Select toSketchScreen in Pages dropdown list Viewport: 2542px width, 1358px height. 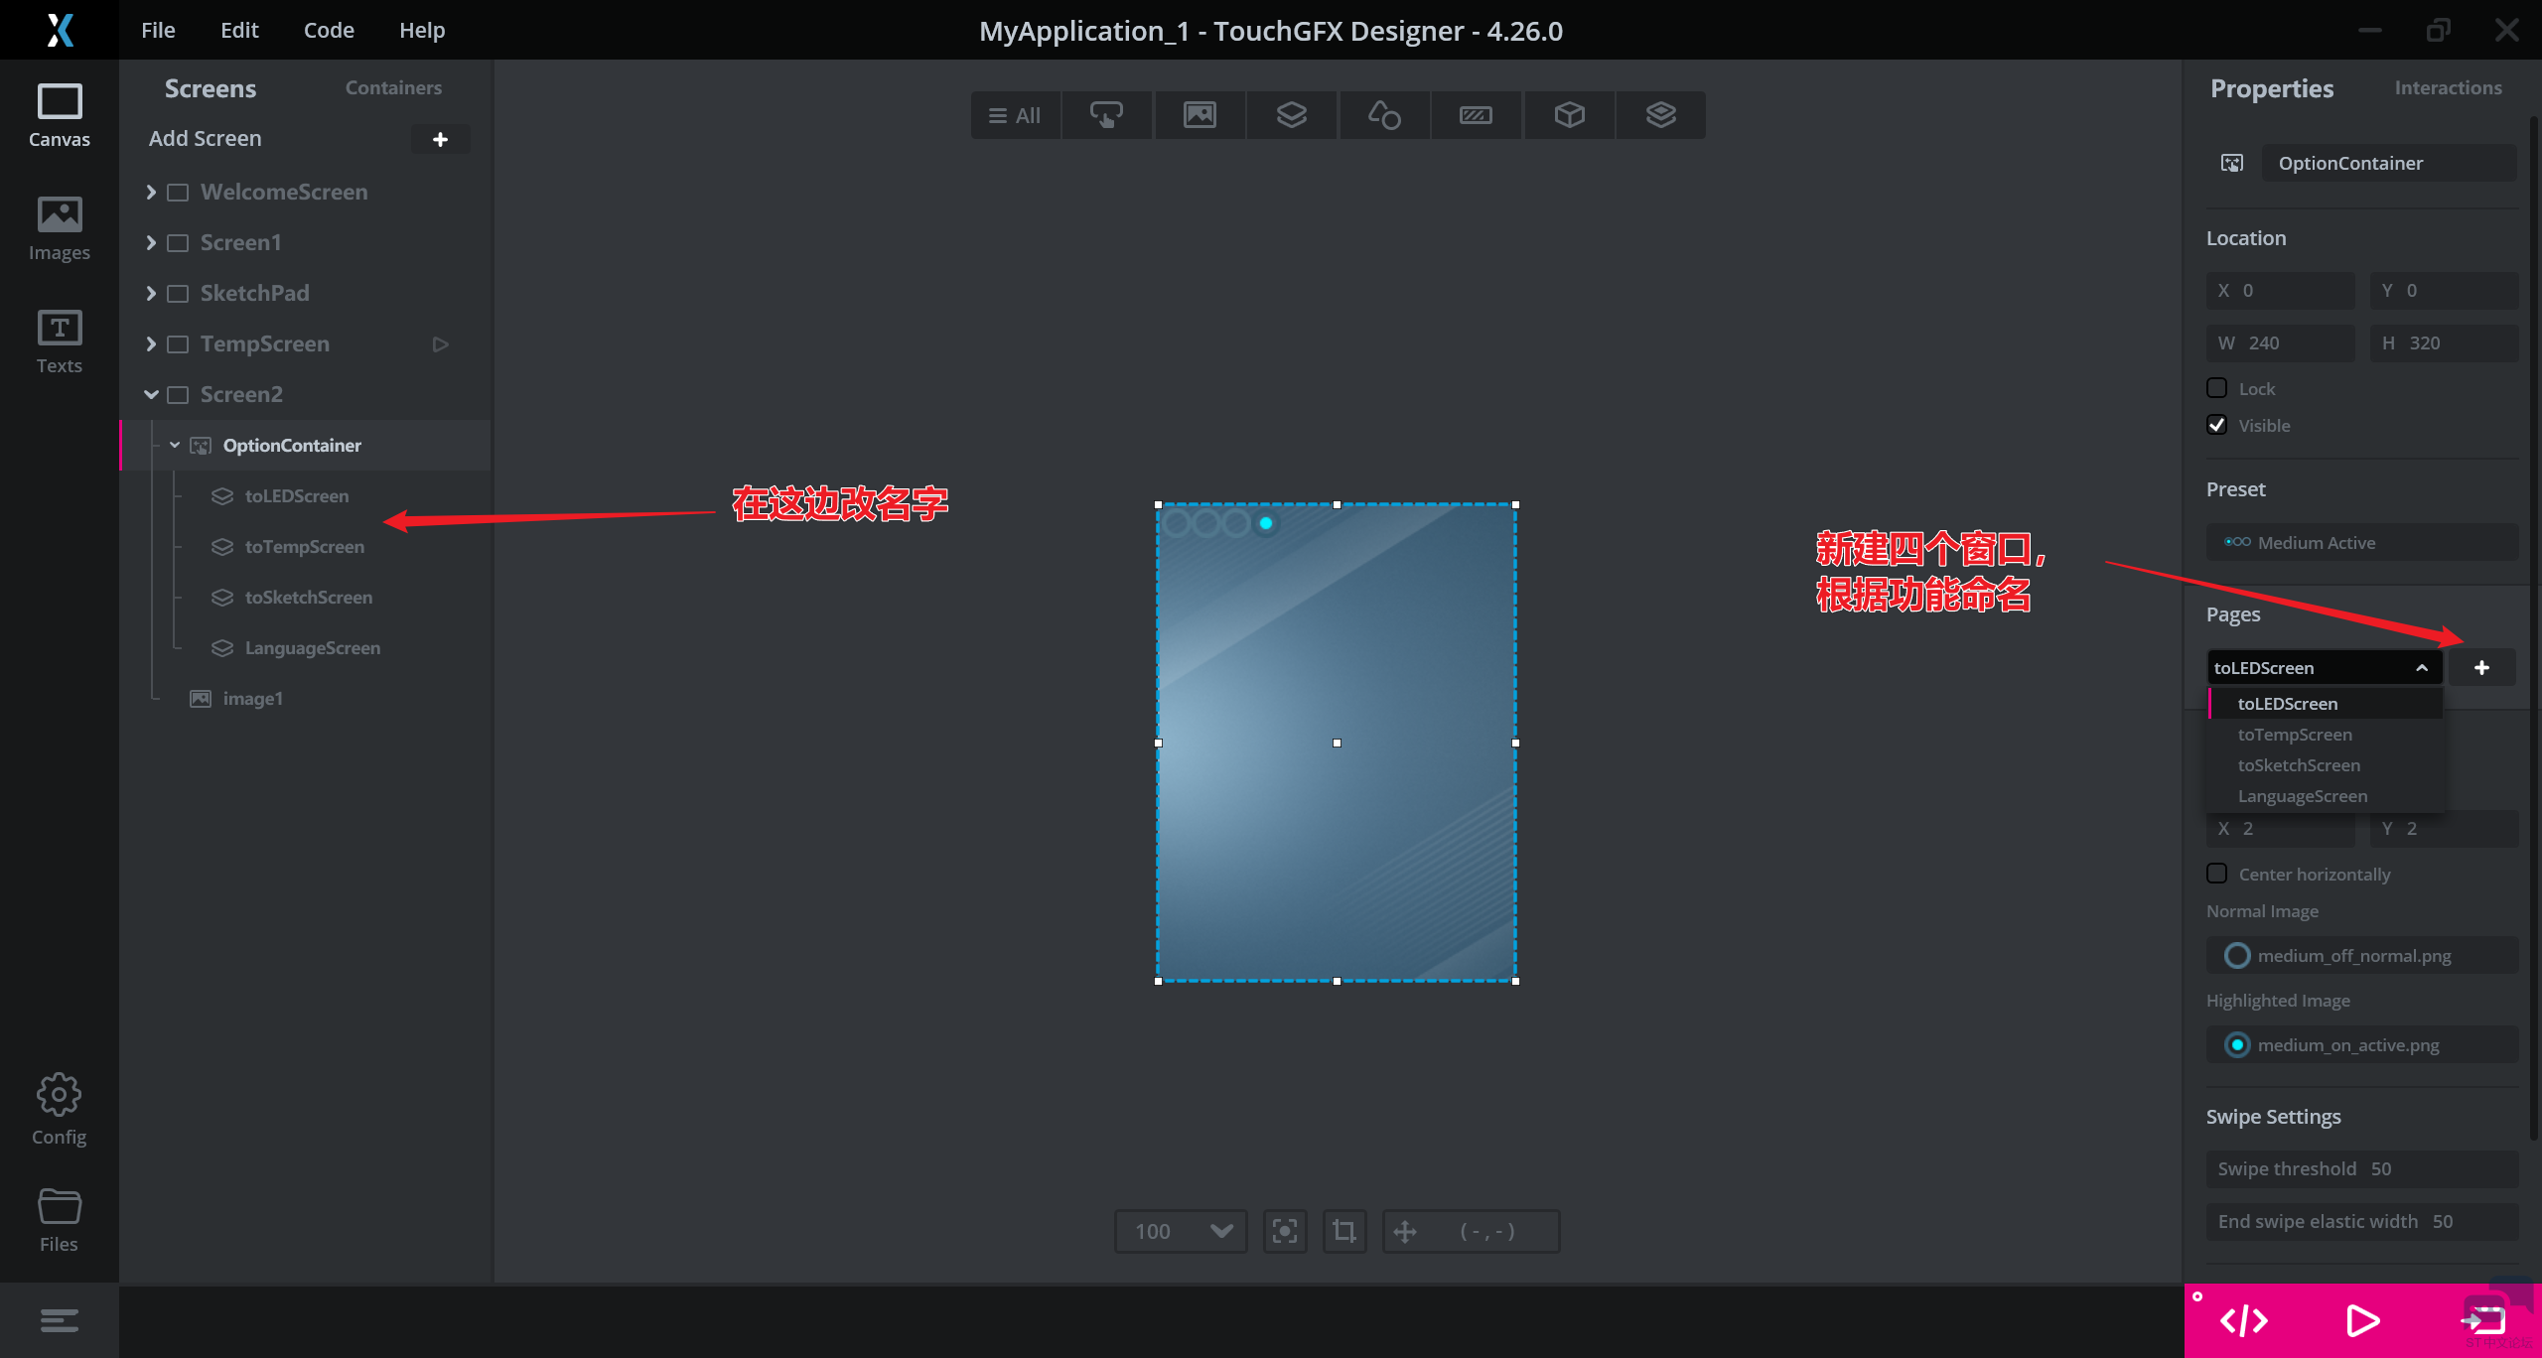[x=2299, y=765]
